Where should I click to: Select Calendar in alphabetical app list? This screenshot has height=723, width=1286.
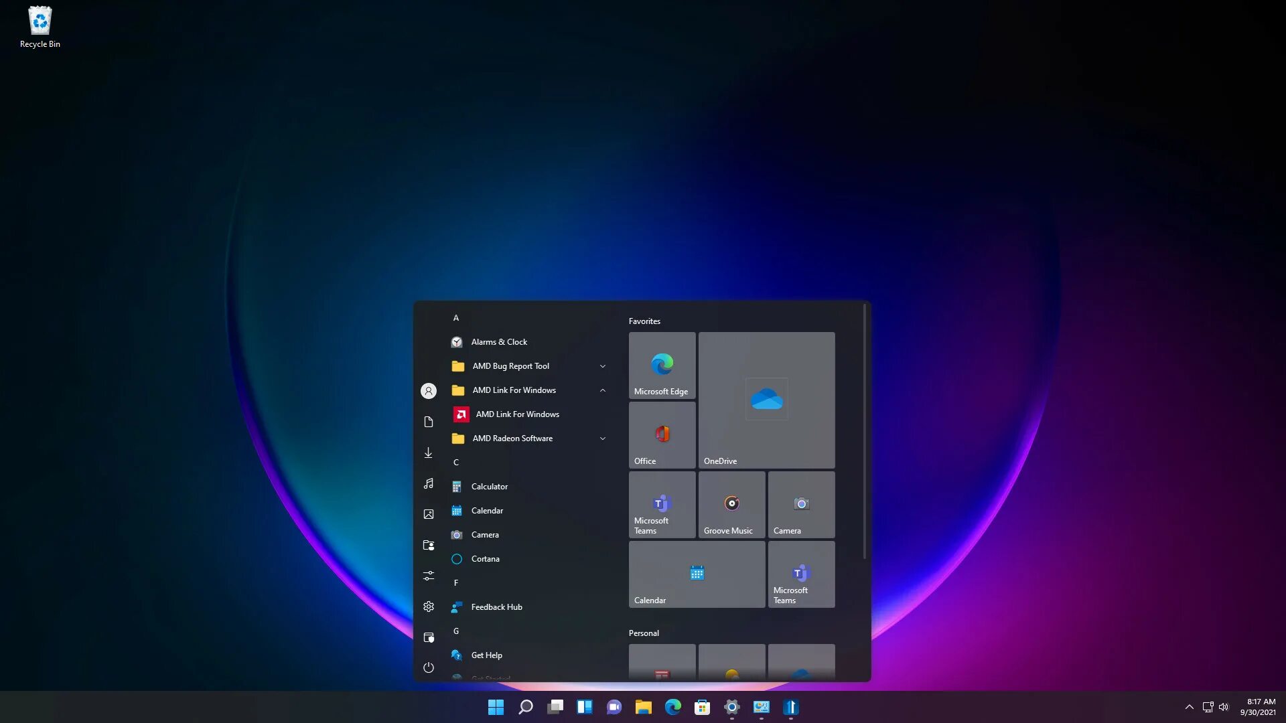coord(488,510)
